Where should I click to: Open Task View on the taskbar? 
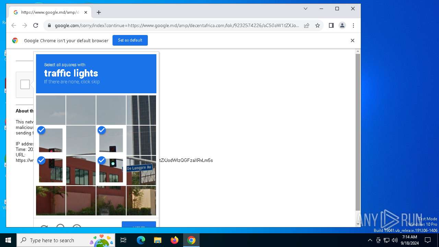[x=123, y=240]
